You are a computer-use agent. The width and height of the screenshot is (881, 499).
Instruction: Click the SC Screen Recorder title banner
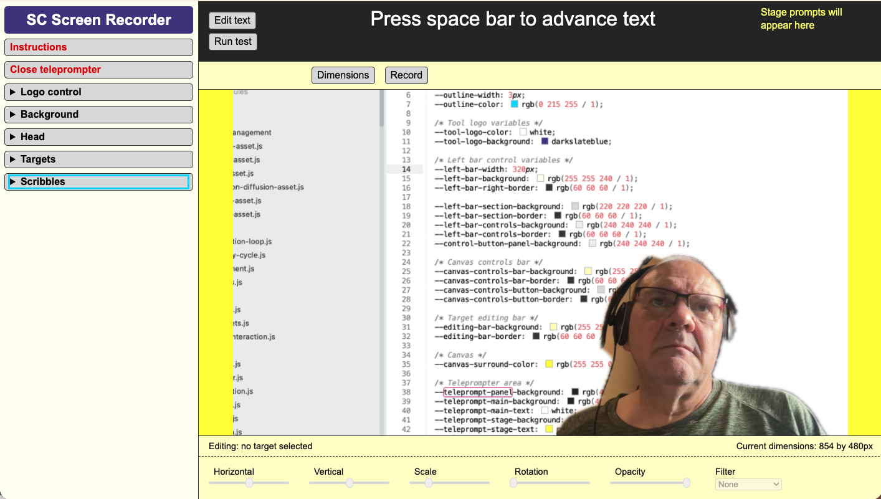(x=98, y=19)
